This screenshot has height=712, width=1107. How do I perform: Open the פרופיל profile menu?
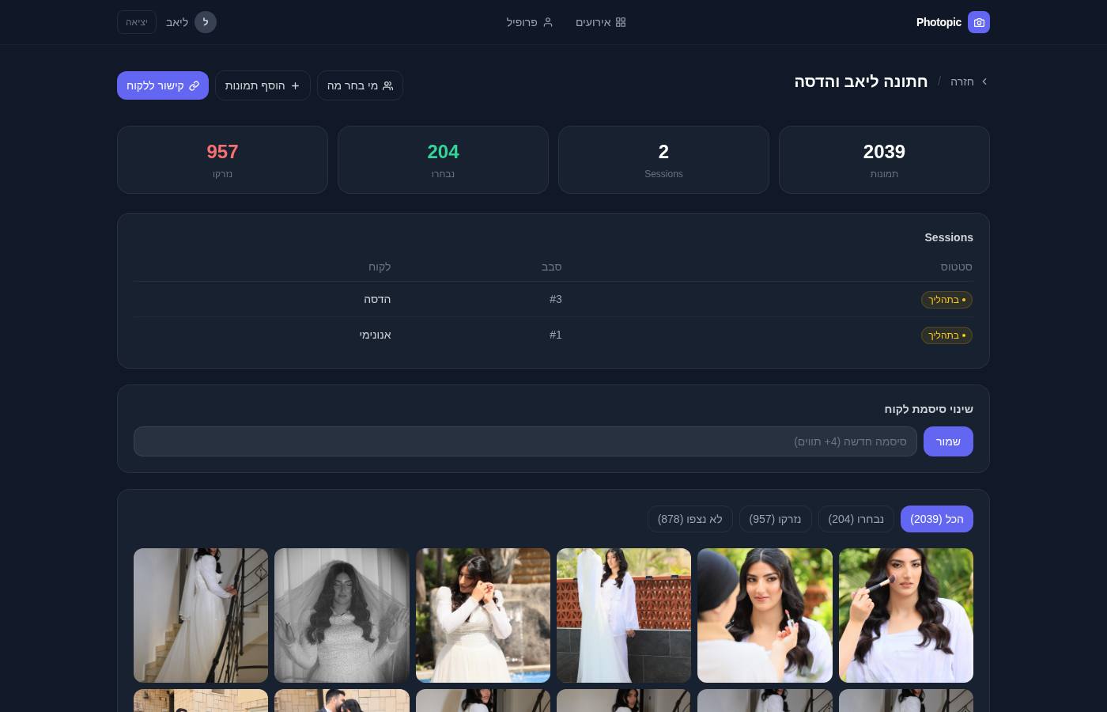click(530, 22)
